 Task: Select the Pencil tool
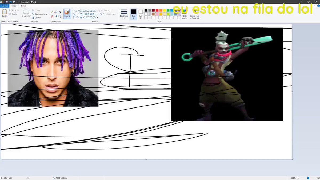[x=52, y=12]
